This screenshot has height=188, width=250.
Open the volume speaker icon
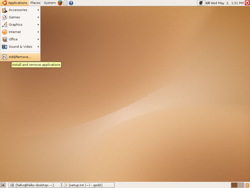208,3
